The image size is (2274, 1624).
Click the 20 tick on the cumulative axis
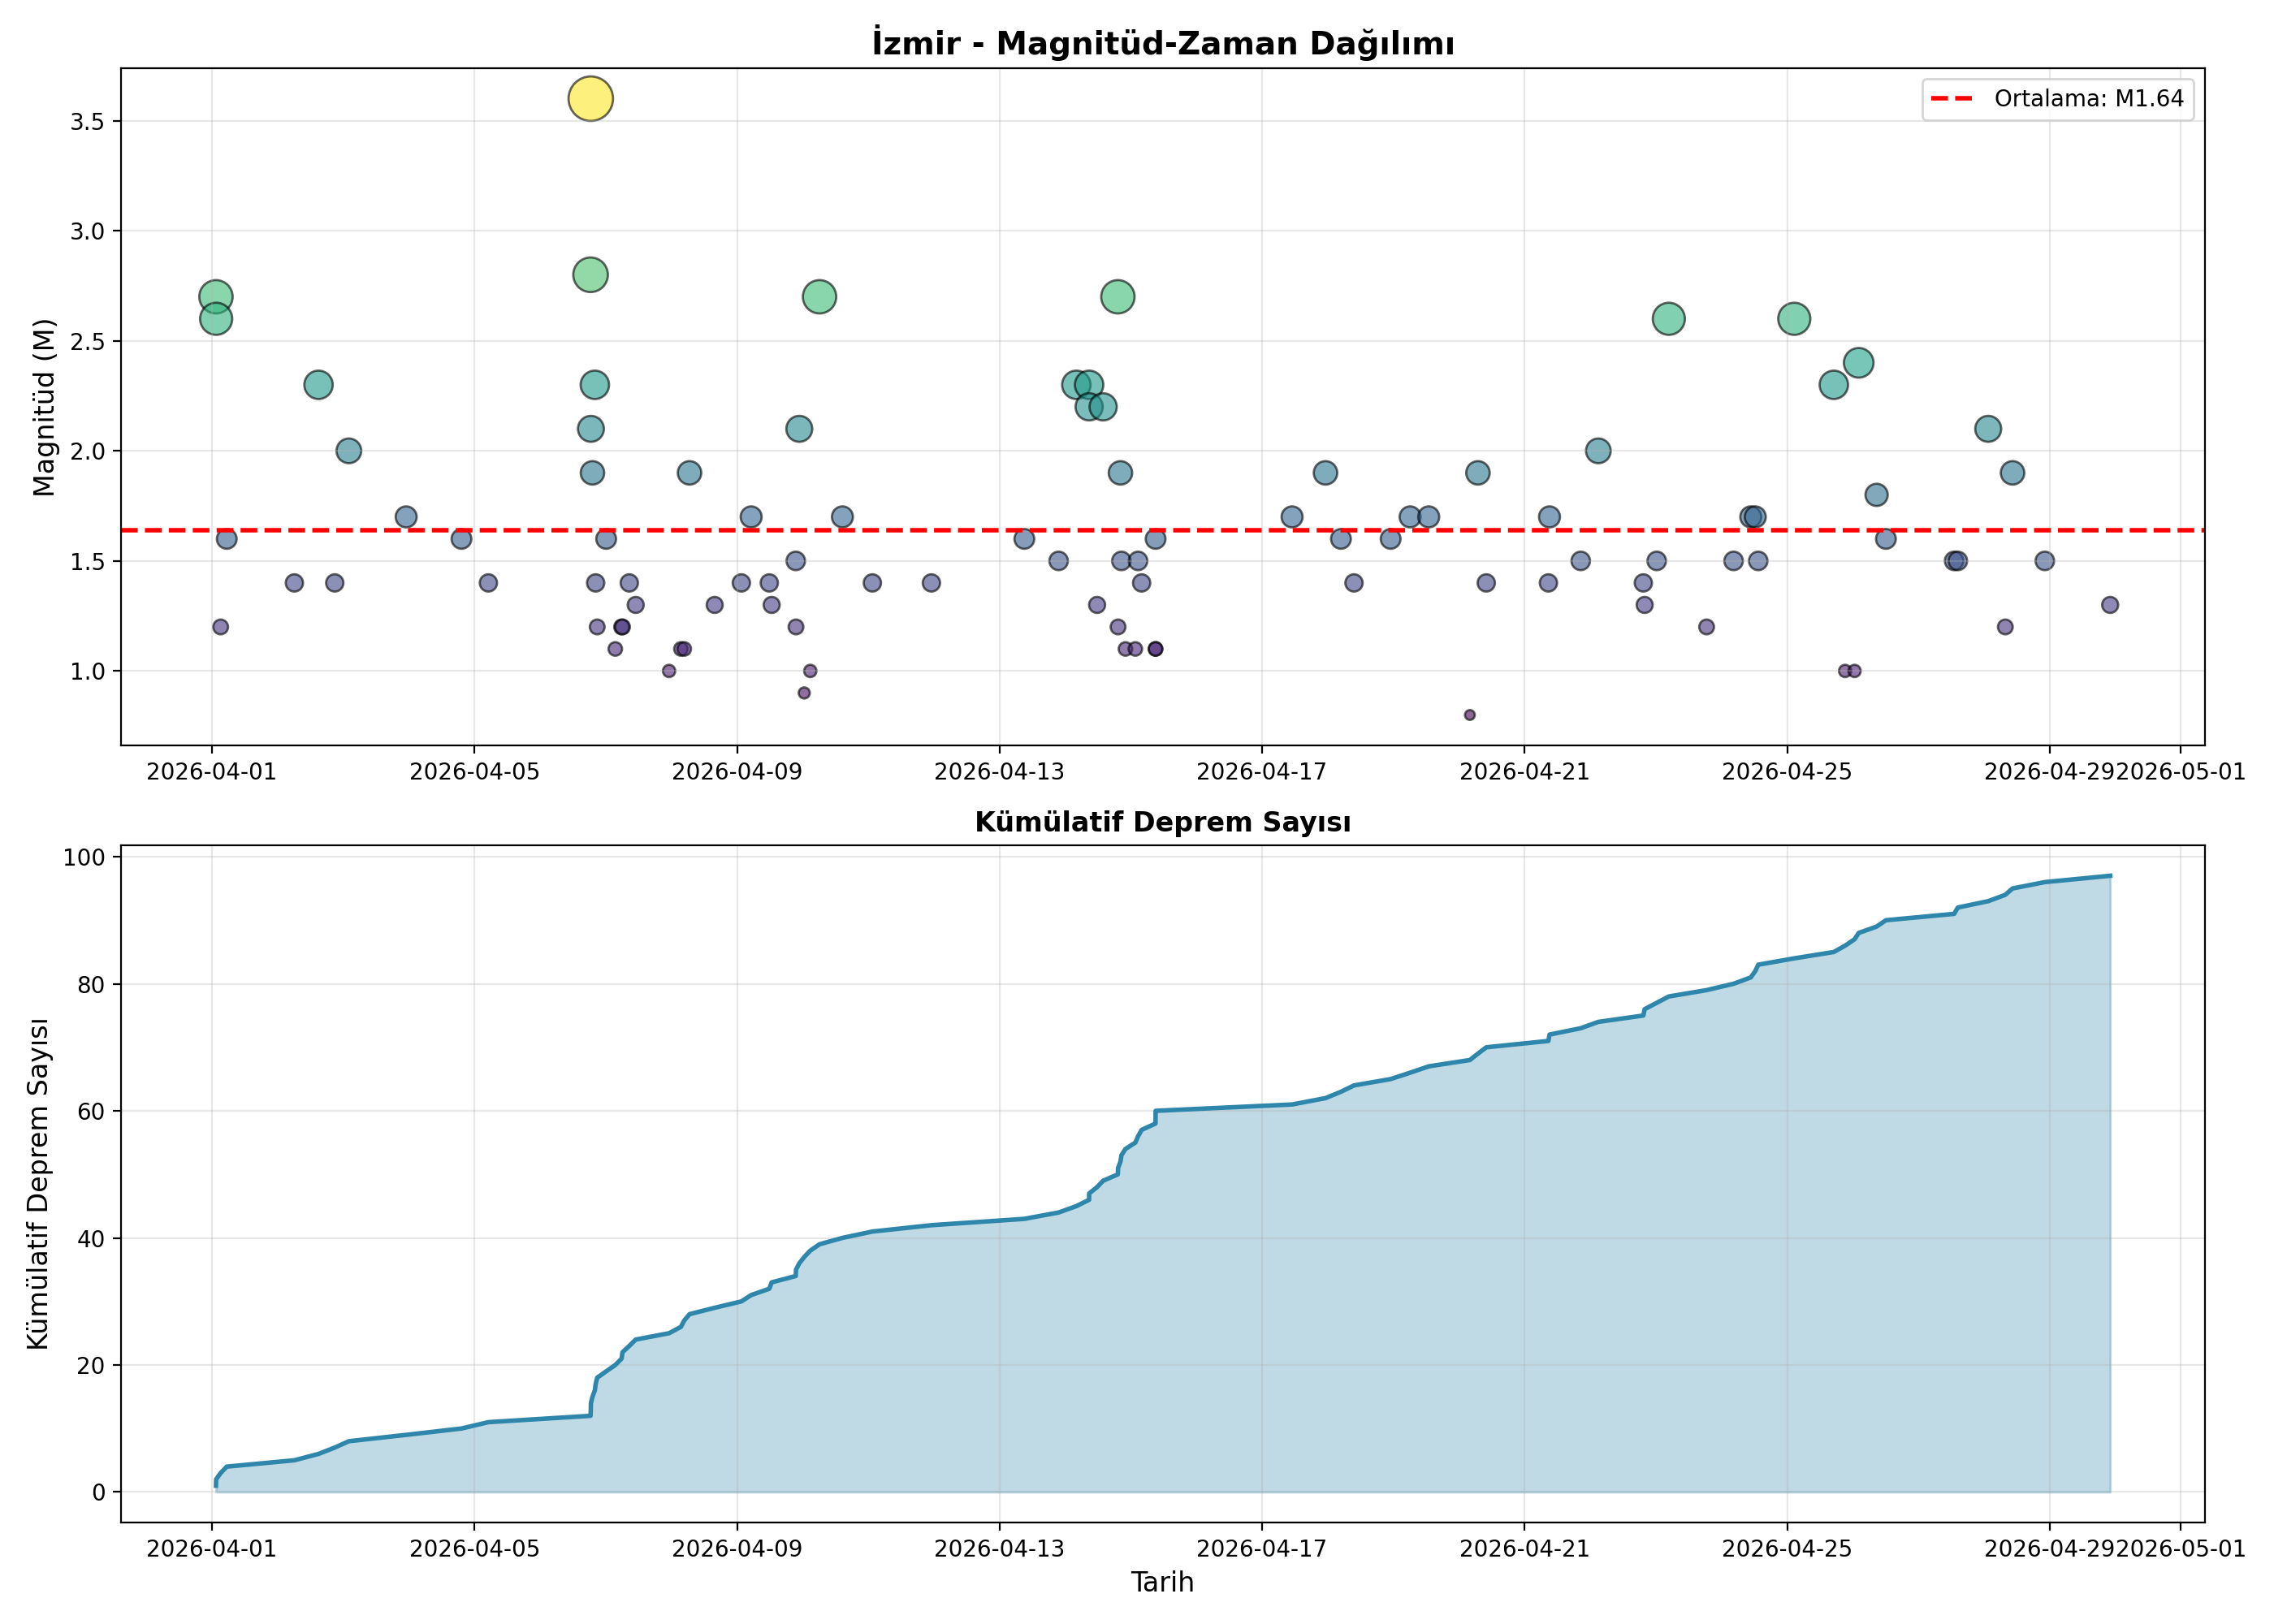(x=92, y=1365)
